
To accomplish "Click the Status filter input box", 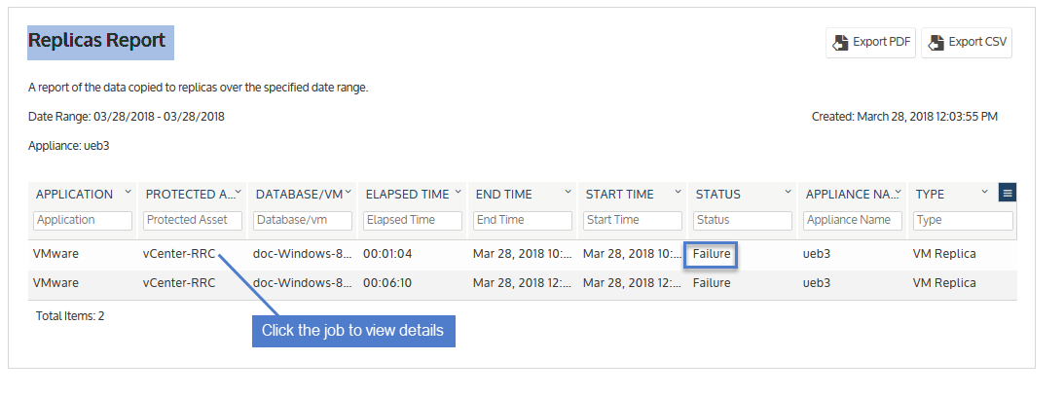I will pyautogui.click(x=743, y=220).
